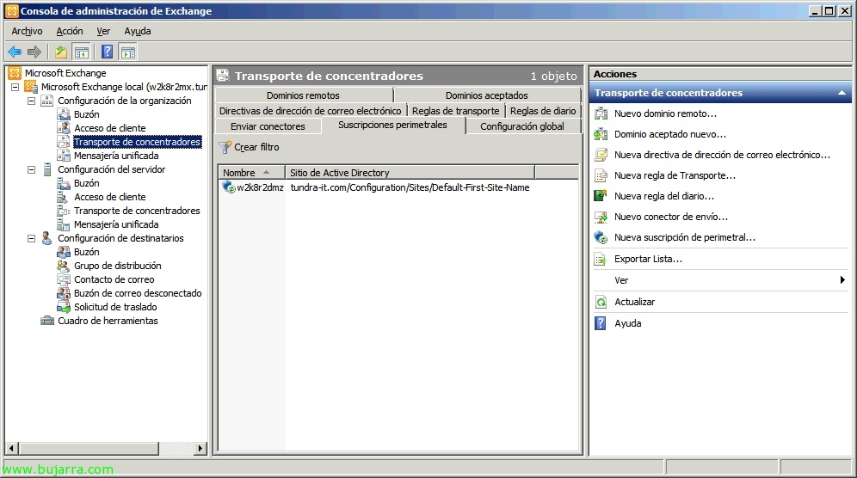Screen dimensions: 857x478
Task: Click the w2k8r2dmz subscription icon
Action: [228, 187]
